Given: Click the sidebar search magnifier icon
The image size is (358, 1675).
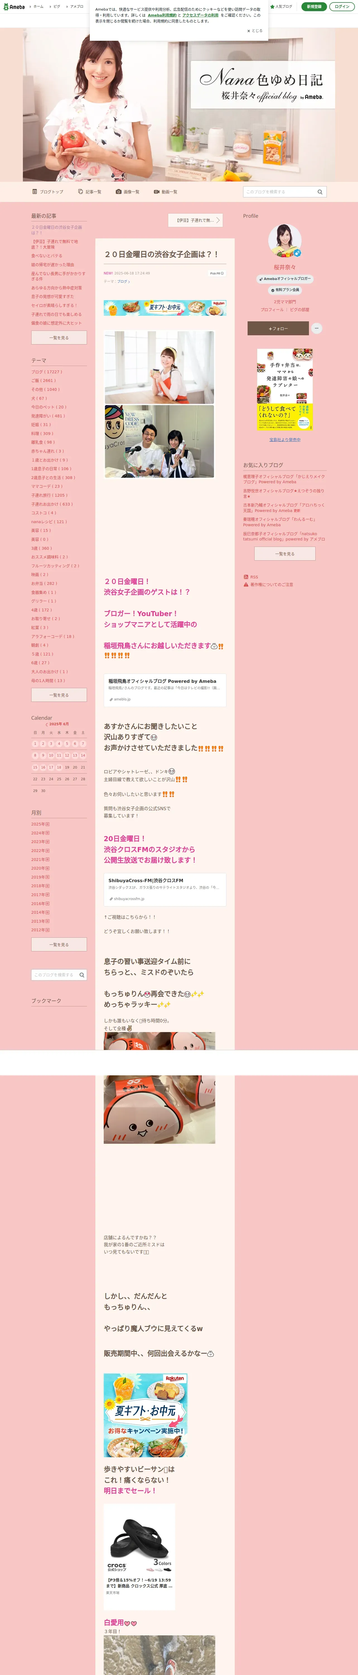Looking at the screenshot, I should point(82,975).
